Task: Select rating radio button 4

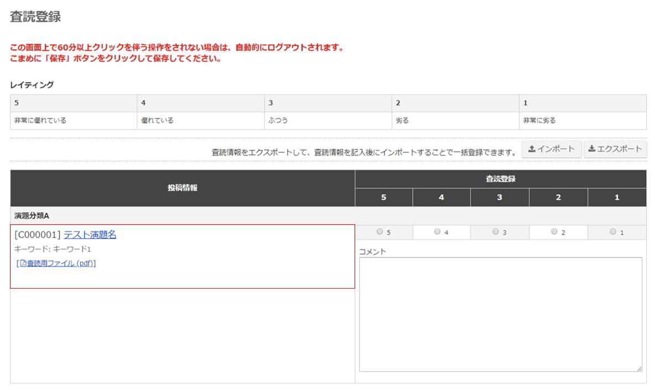Action: 437,232
